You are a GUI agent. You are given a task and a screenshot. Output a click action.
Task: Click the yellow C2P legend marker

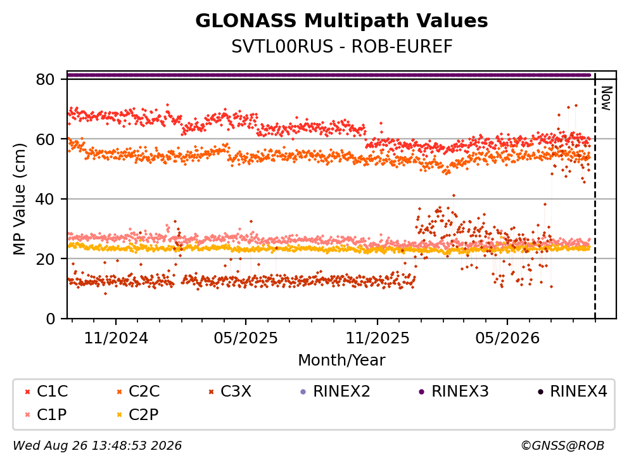[119, 415]
